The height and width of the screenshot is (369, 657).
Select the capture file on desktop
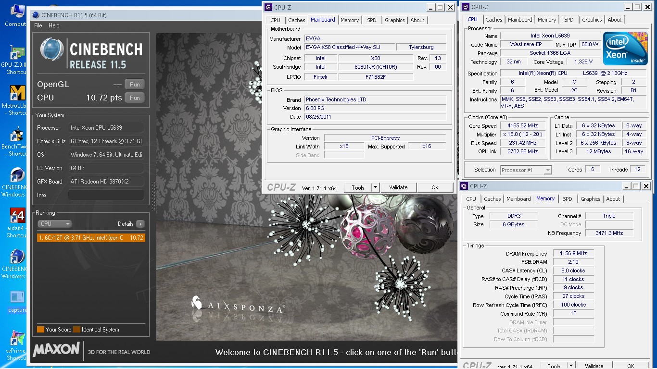(x=17, y=302)
